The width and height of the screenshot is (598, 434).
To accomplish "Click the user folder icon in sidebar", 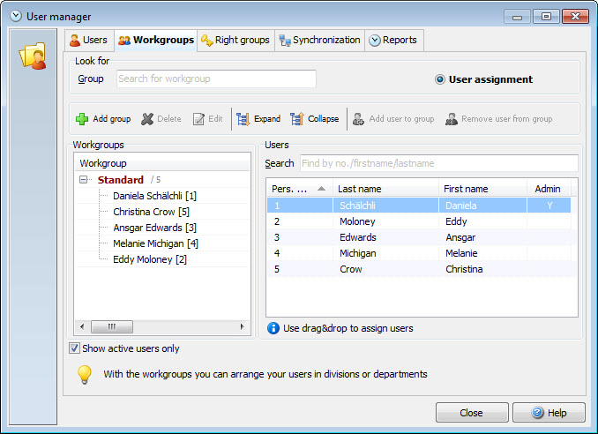I will click(x=34, y=56).
